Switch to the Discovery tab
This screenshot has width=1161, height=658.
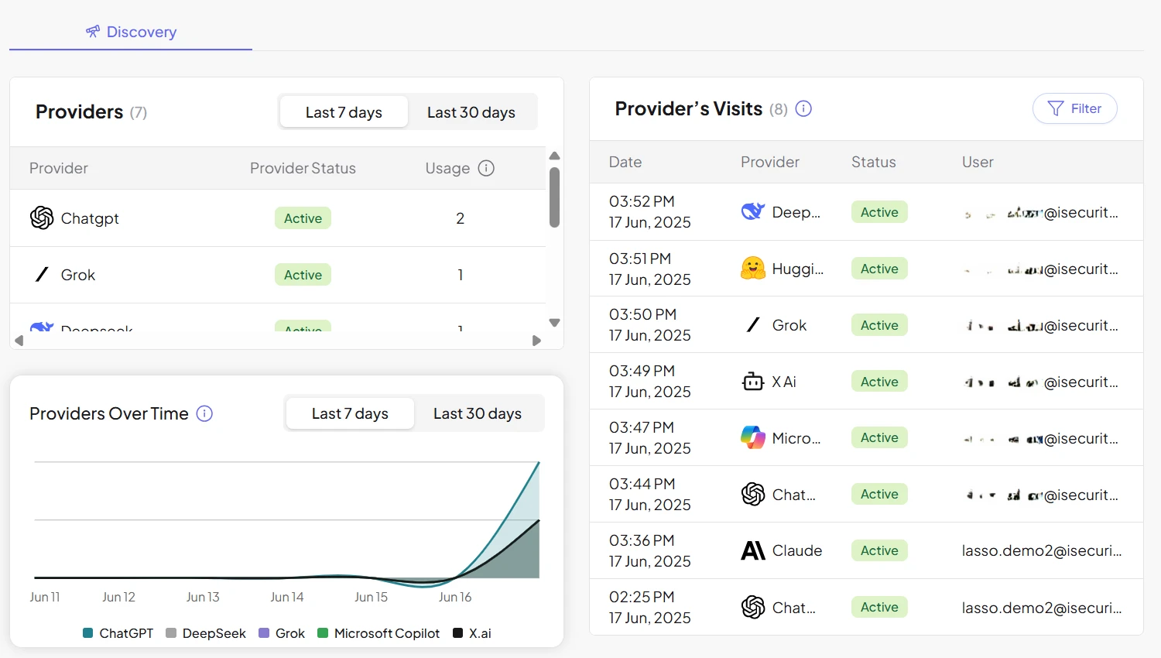pyautogui.click(x=130, y=32)
